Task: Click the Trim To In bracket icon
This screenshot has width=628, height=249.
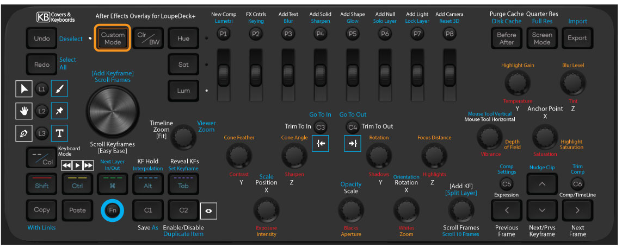Action: [321, 144]
